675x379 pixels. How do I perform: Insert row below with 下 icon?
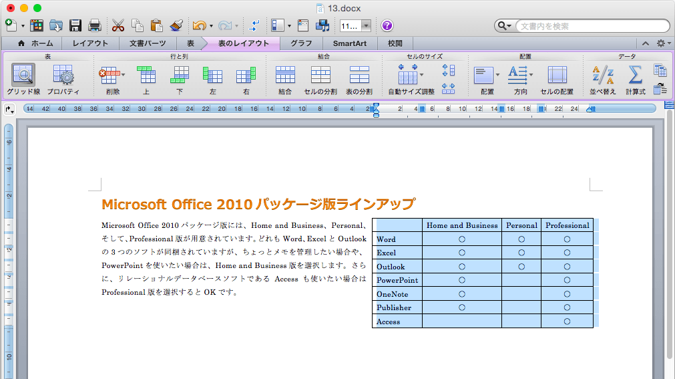coord(180,80)
